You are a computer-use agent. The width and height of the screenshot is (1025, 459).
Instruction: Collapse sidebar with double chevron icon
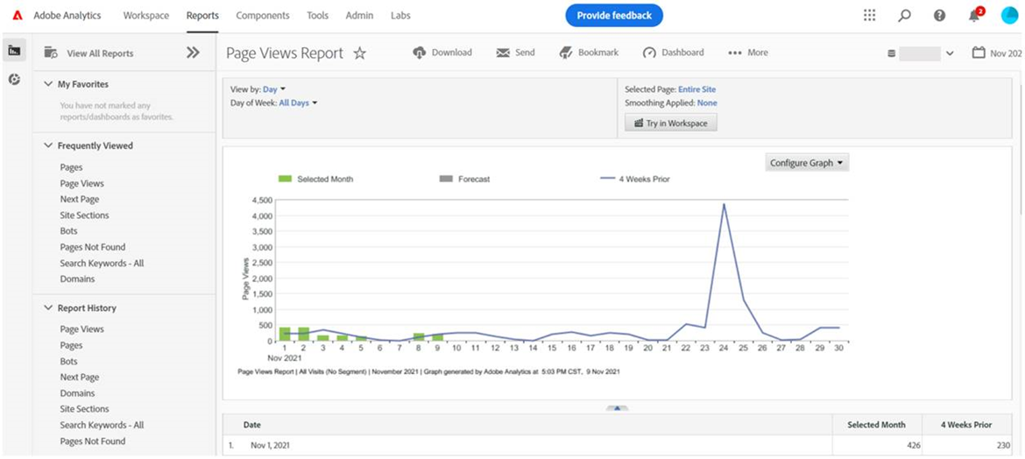tap(193, 53)
